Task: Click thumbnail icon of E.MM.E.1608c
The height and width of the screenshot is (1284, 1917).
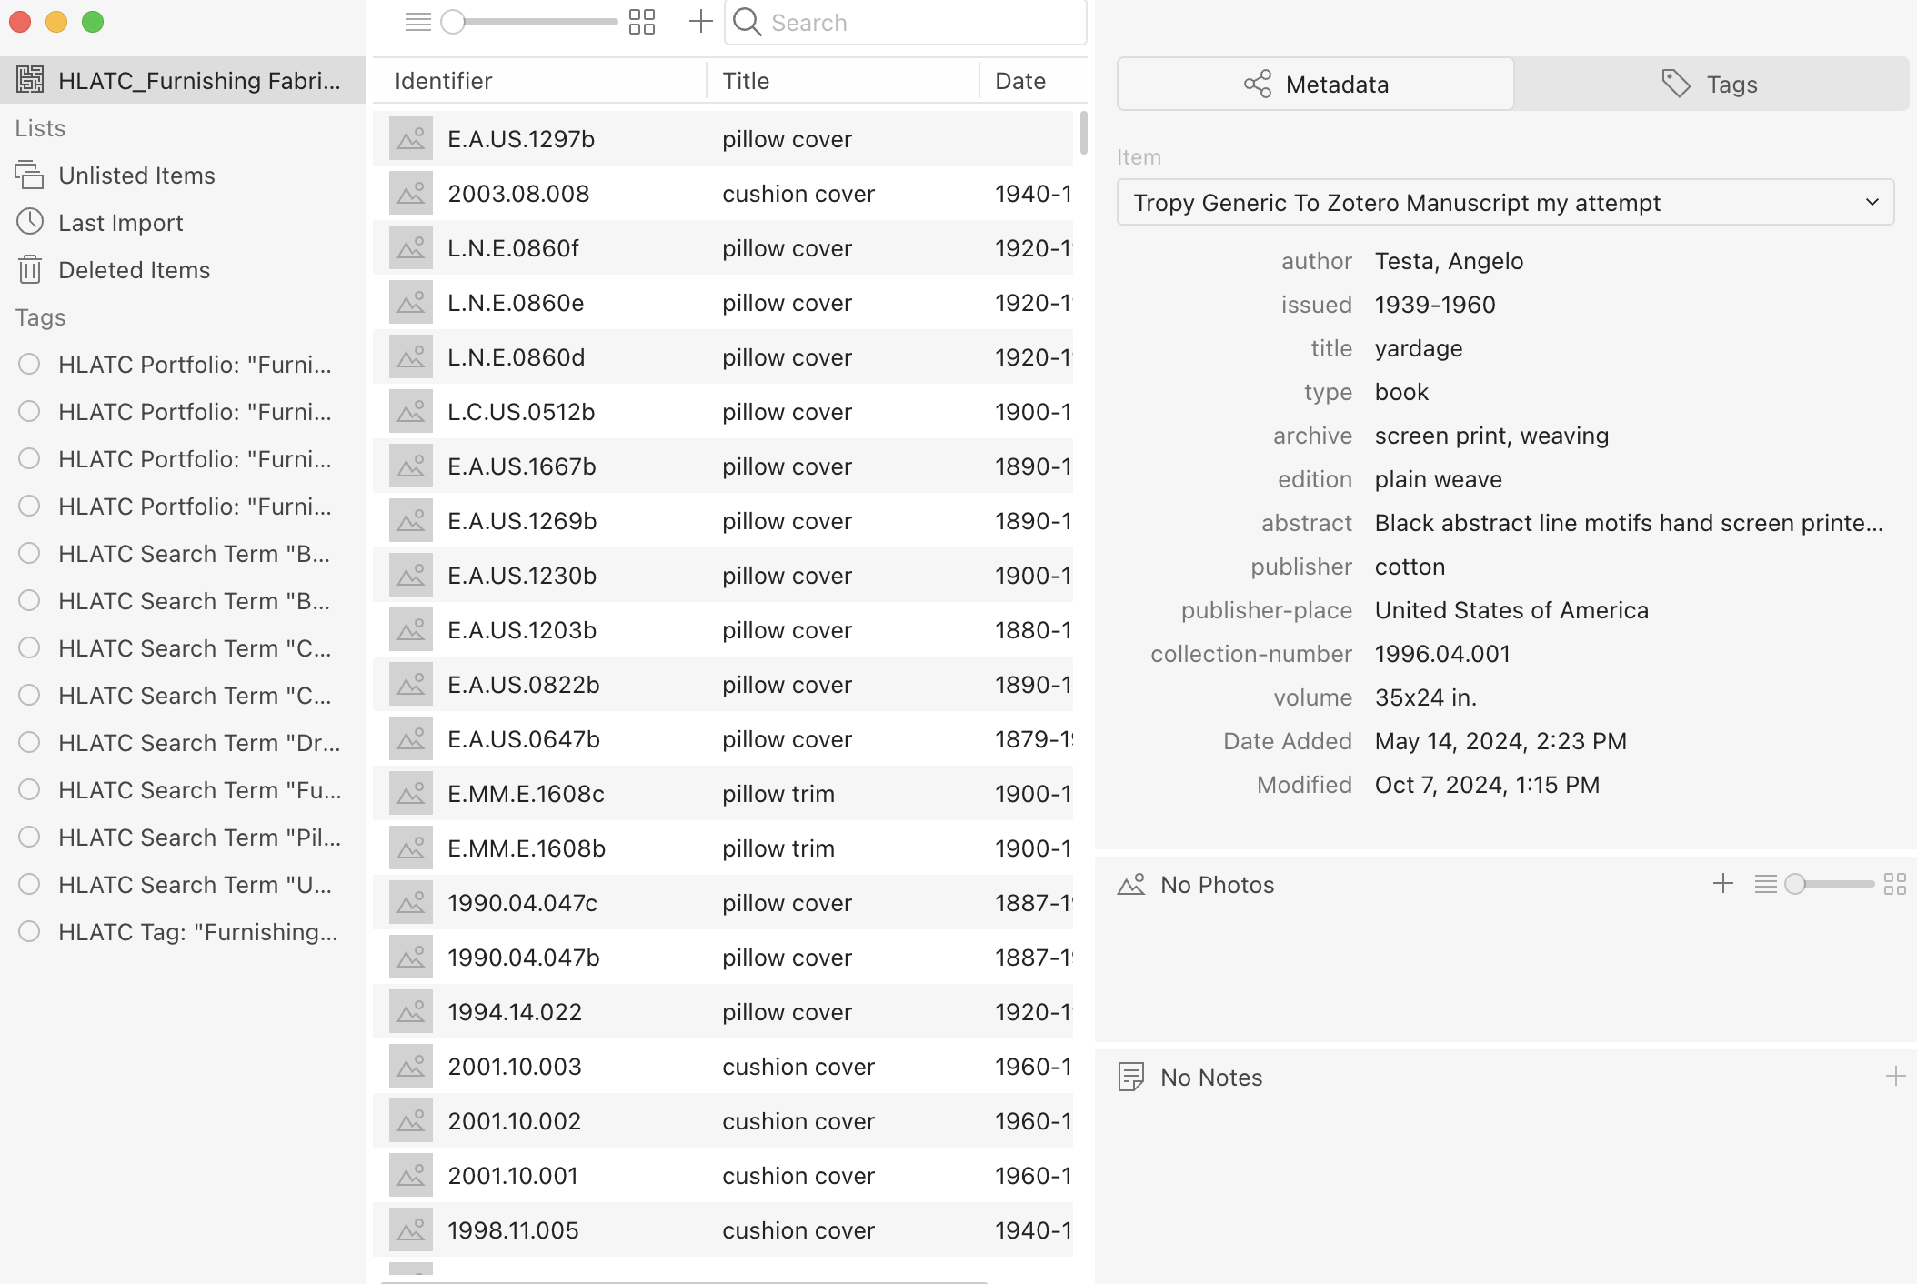Action: coord(411,794)
